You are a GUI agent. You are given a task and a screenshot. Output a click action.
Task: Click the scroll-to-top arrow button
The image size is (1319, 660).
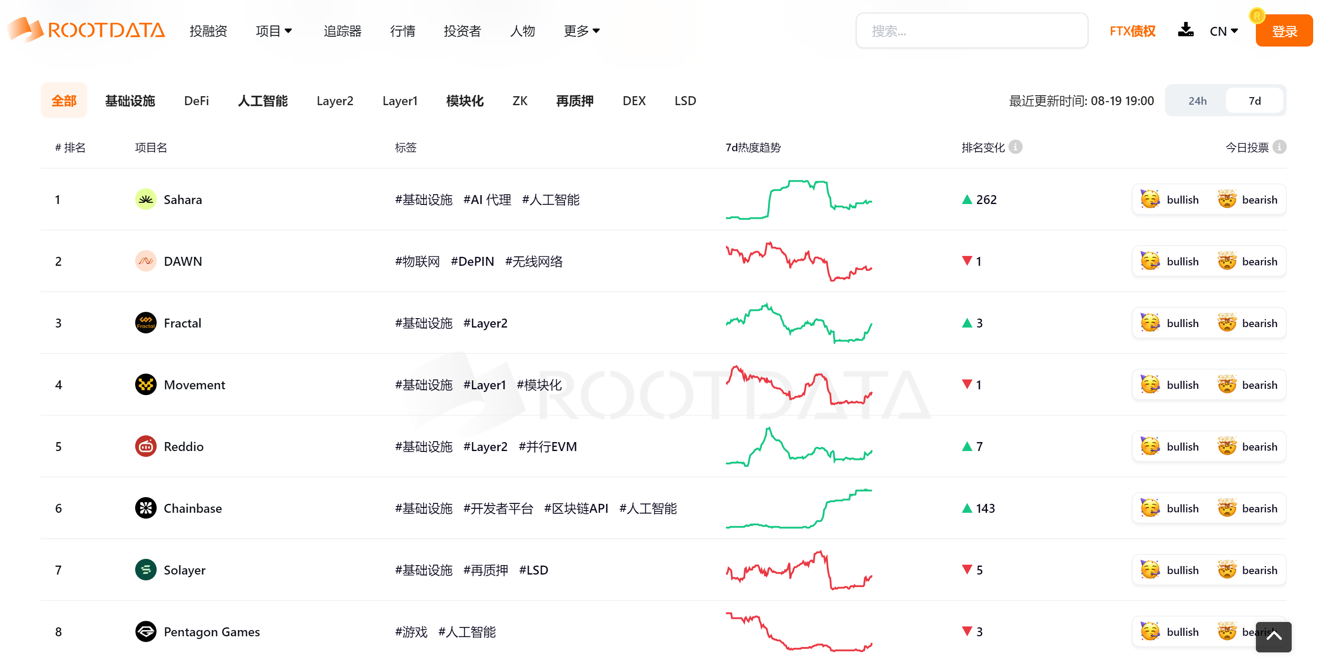[1273, 636]
